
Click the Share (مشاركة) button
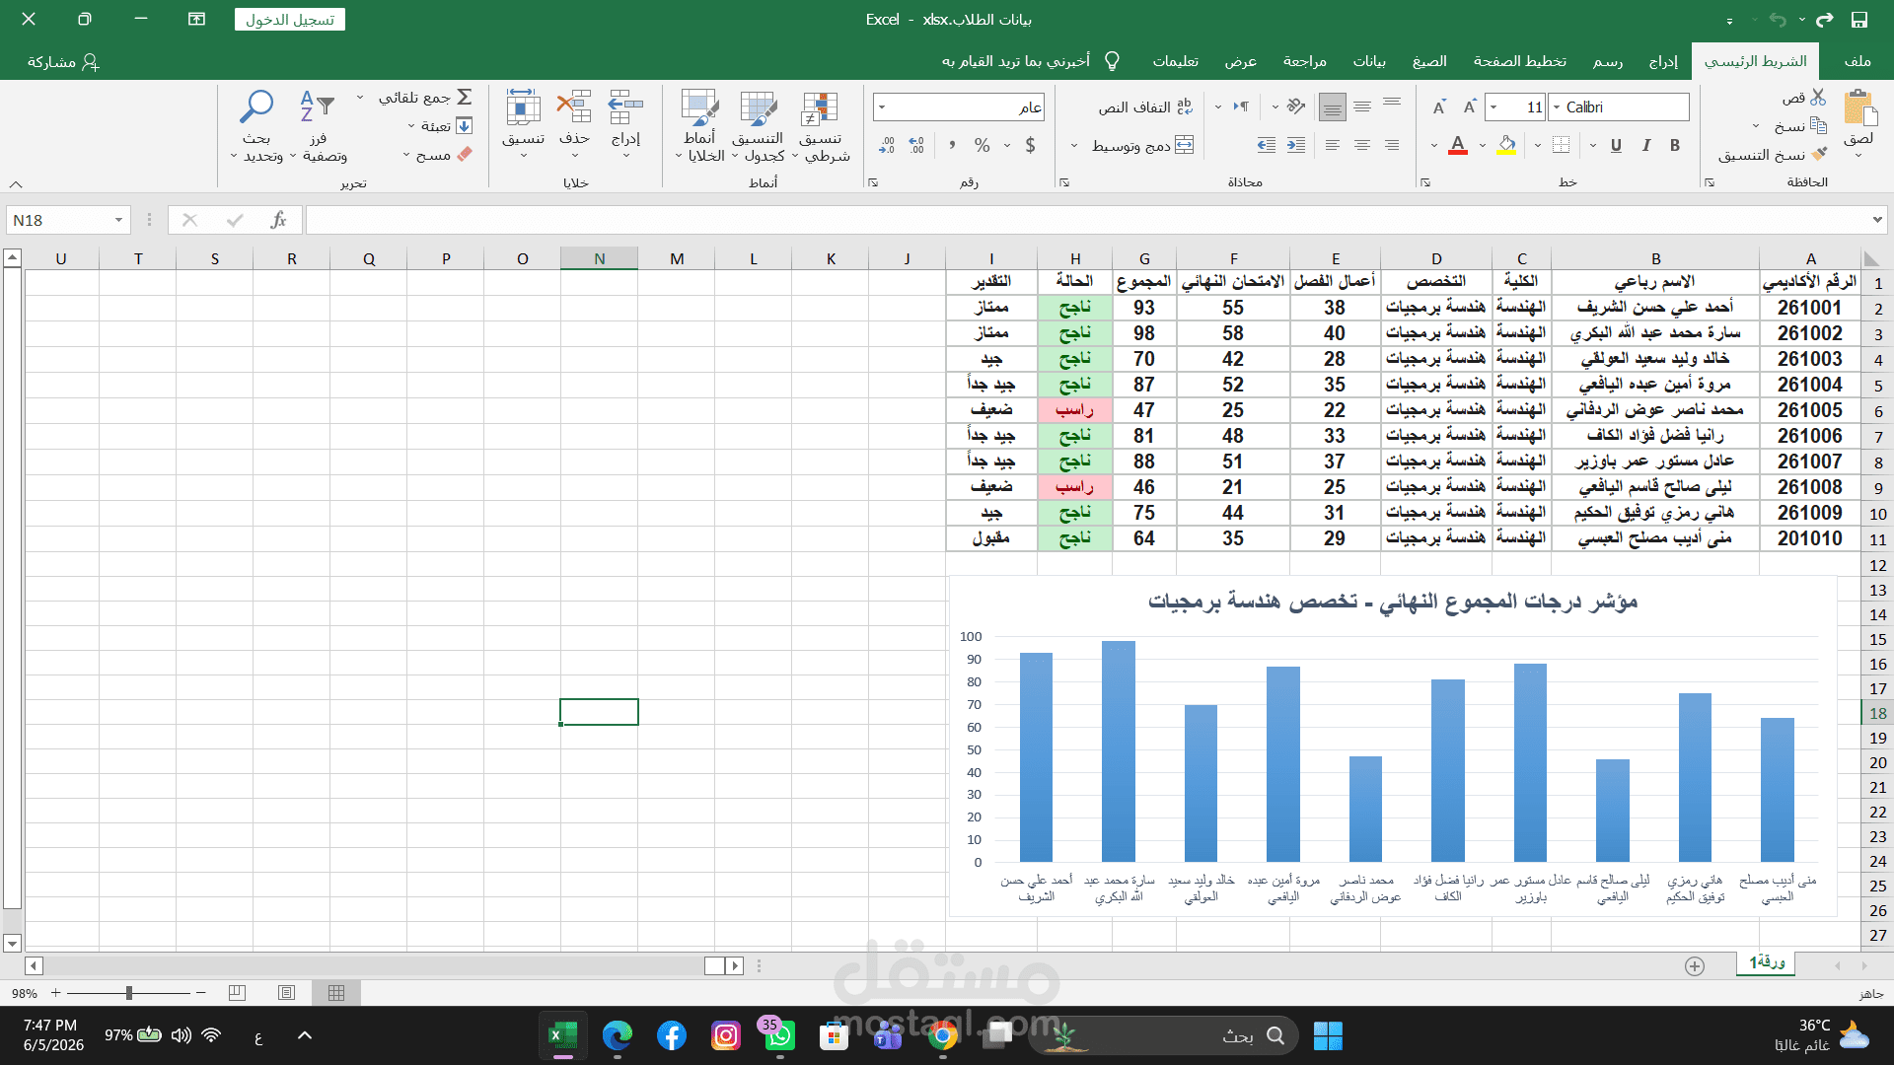pyautogui.click(x=63, y=61)
